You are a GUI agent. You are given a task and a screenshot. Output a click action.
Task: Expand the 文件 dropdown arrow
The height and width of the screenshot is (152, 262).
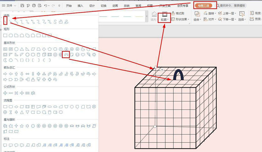pyautogui.click(x=15, y=6)
